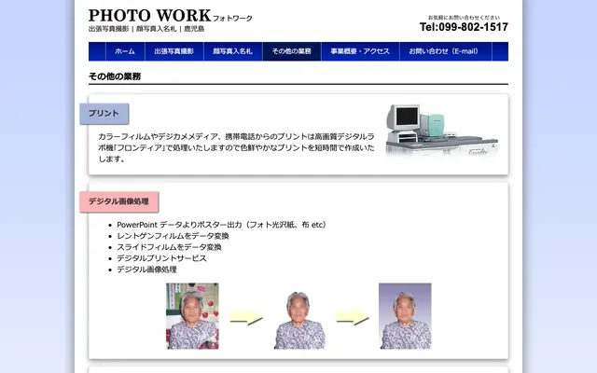Image resolution: width=597 pixels, height=373 pixels.
Task: Click the tagline 出張写真撮影｜顔写真入名札｜鹿児島
Action: click(146, 29)
